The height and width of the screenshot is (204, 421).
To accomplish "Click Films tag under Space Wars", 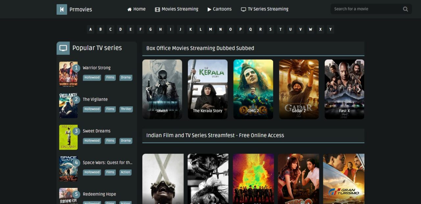I will click(110, 172).
